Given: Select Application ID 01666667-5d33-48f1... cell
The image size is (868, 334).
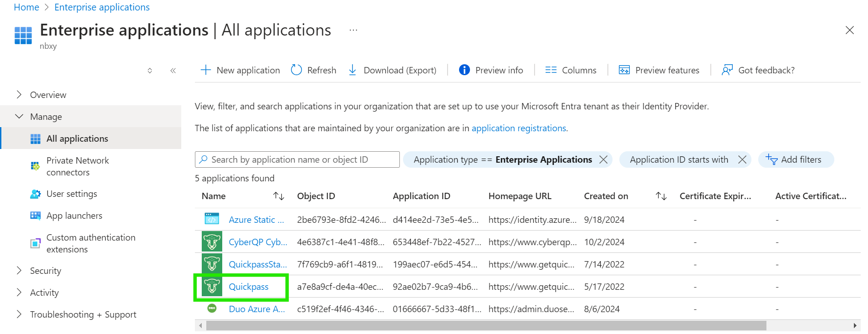Looking at the screenshot, I should (x=437, y=309).
